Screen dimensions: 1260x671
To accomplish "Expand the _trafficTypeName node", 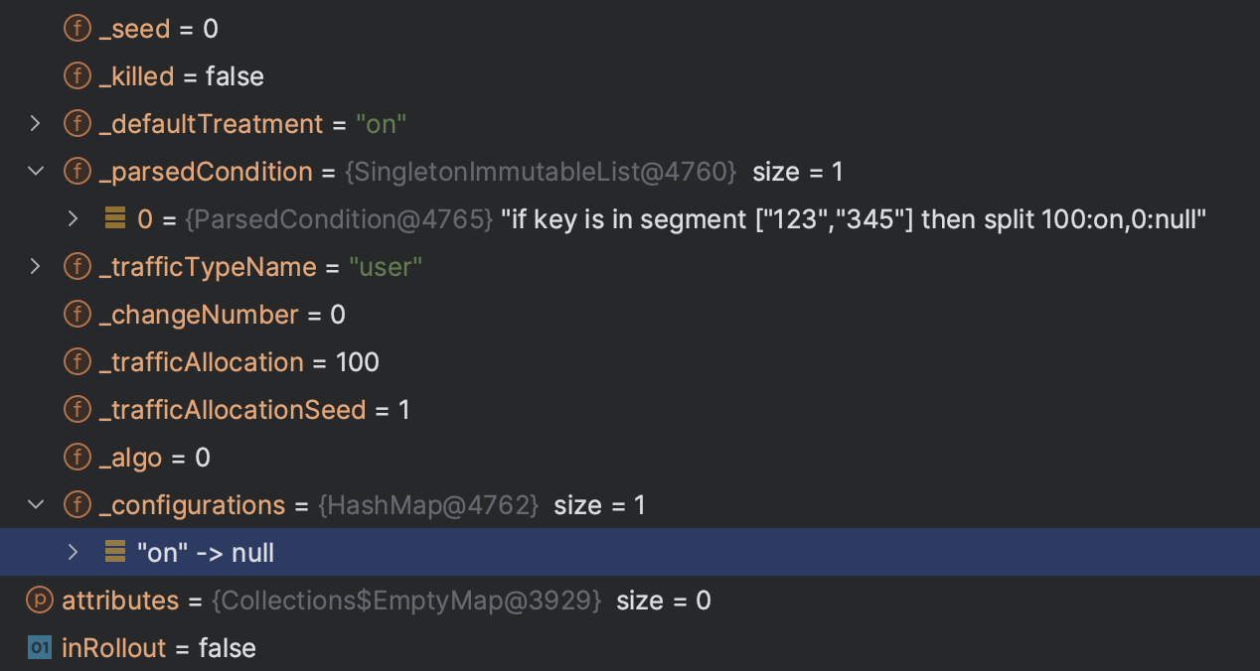I will pos(36,267).
